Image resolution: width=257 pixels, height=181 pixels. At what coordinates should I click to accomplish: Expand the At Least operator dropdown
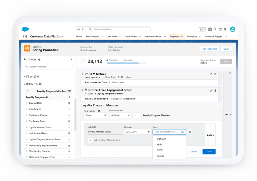[120, 115]
